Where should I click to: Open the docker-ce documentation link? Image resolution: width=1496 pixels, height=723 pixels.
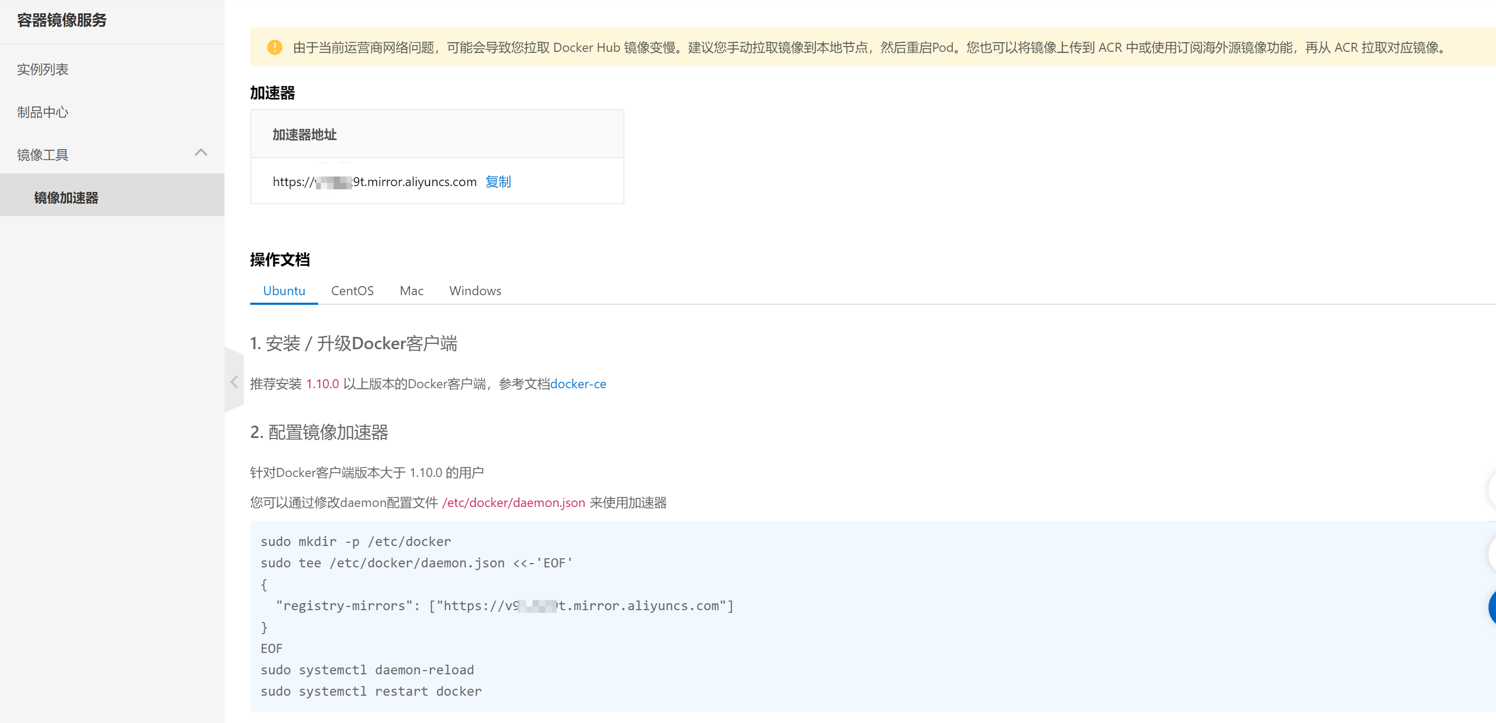(578, 384)
